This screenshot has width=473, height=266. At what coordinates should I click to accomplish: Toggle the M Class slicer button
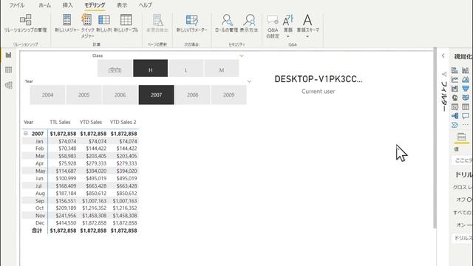[222, 68]
